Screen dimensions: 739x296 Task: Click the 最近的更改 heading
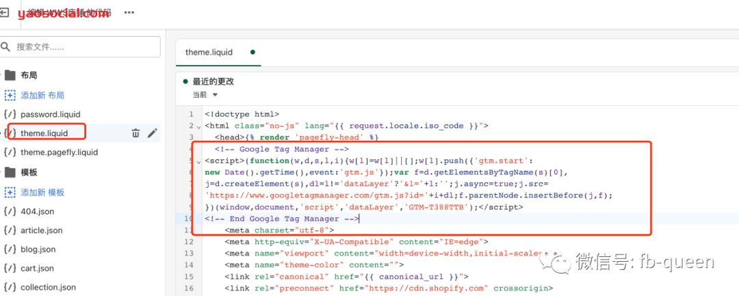pos(213,81)
